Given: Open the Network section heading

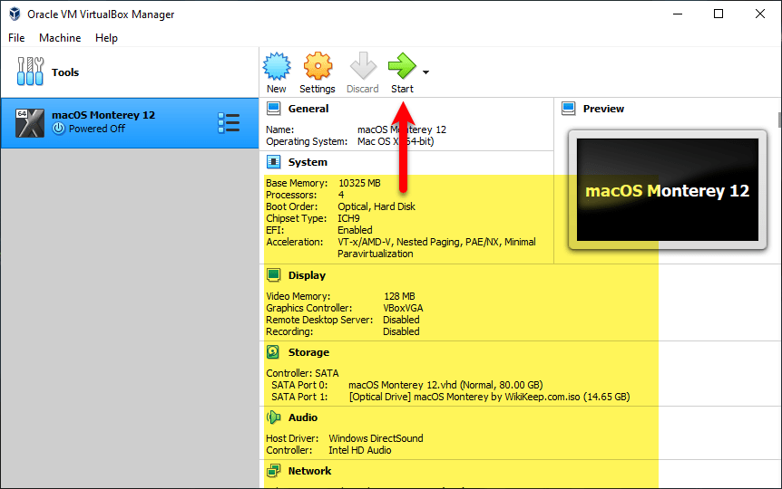Looking at the screenshot, I should pos(309,471).
